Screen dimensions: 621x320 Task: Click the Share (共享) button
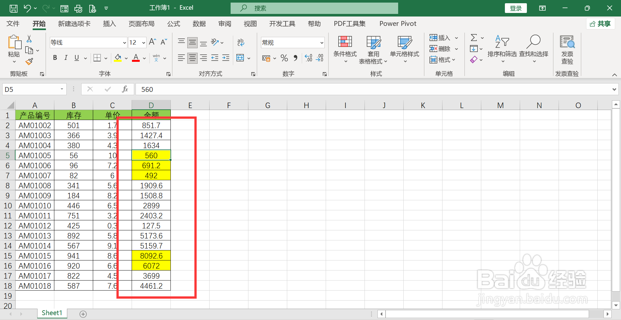coord(600,24)
